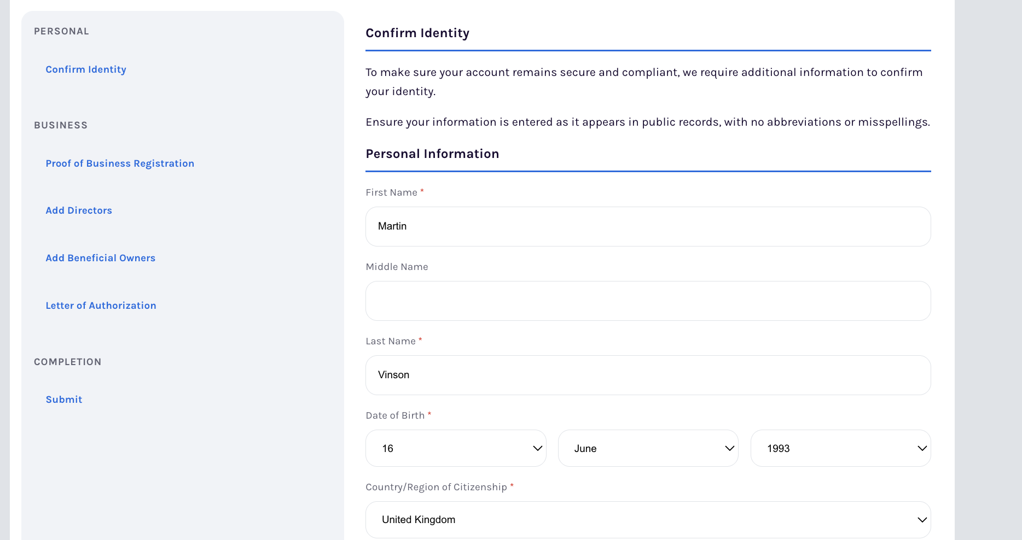Open the Add Beneficial Owners section
Screen dimensions: 1022x540
point(101,258)
